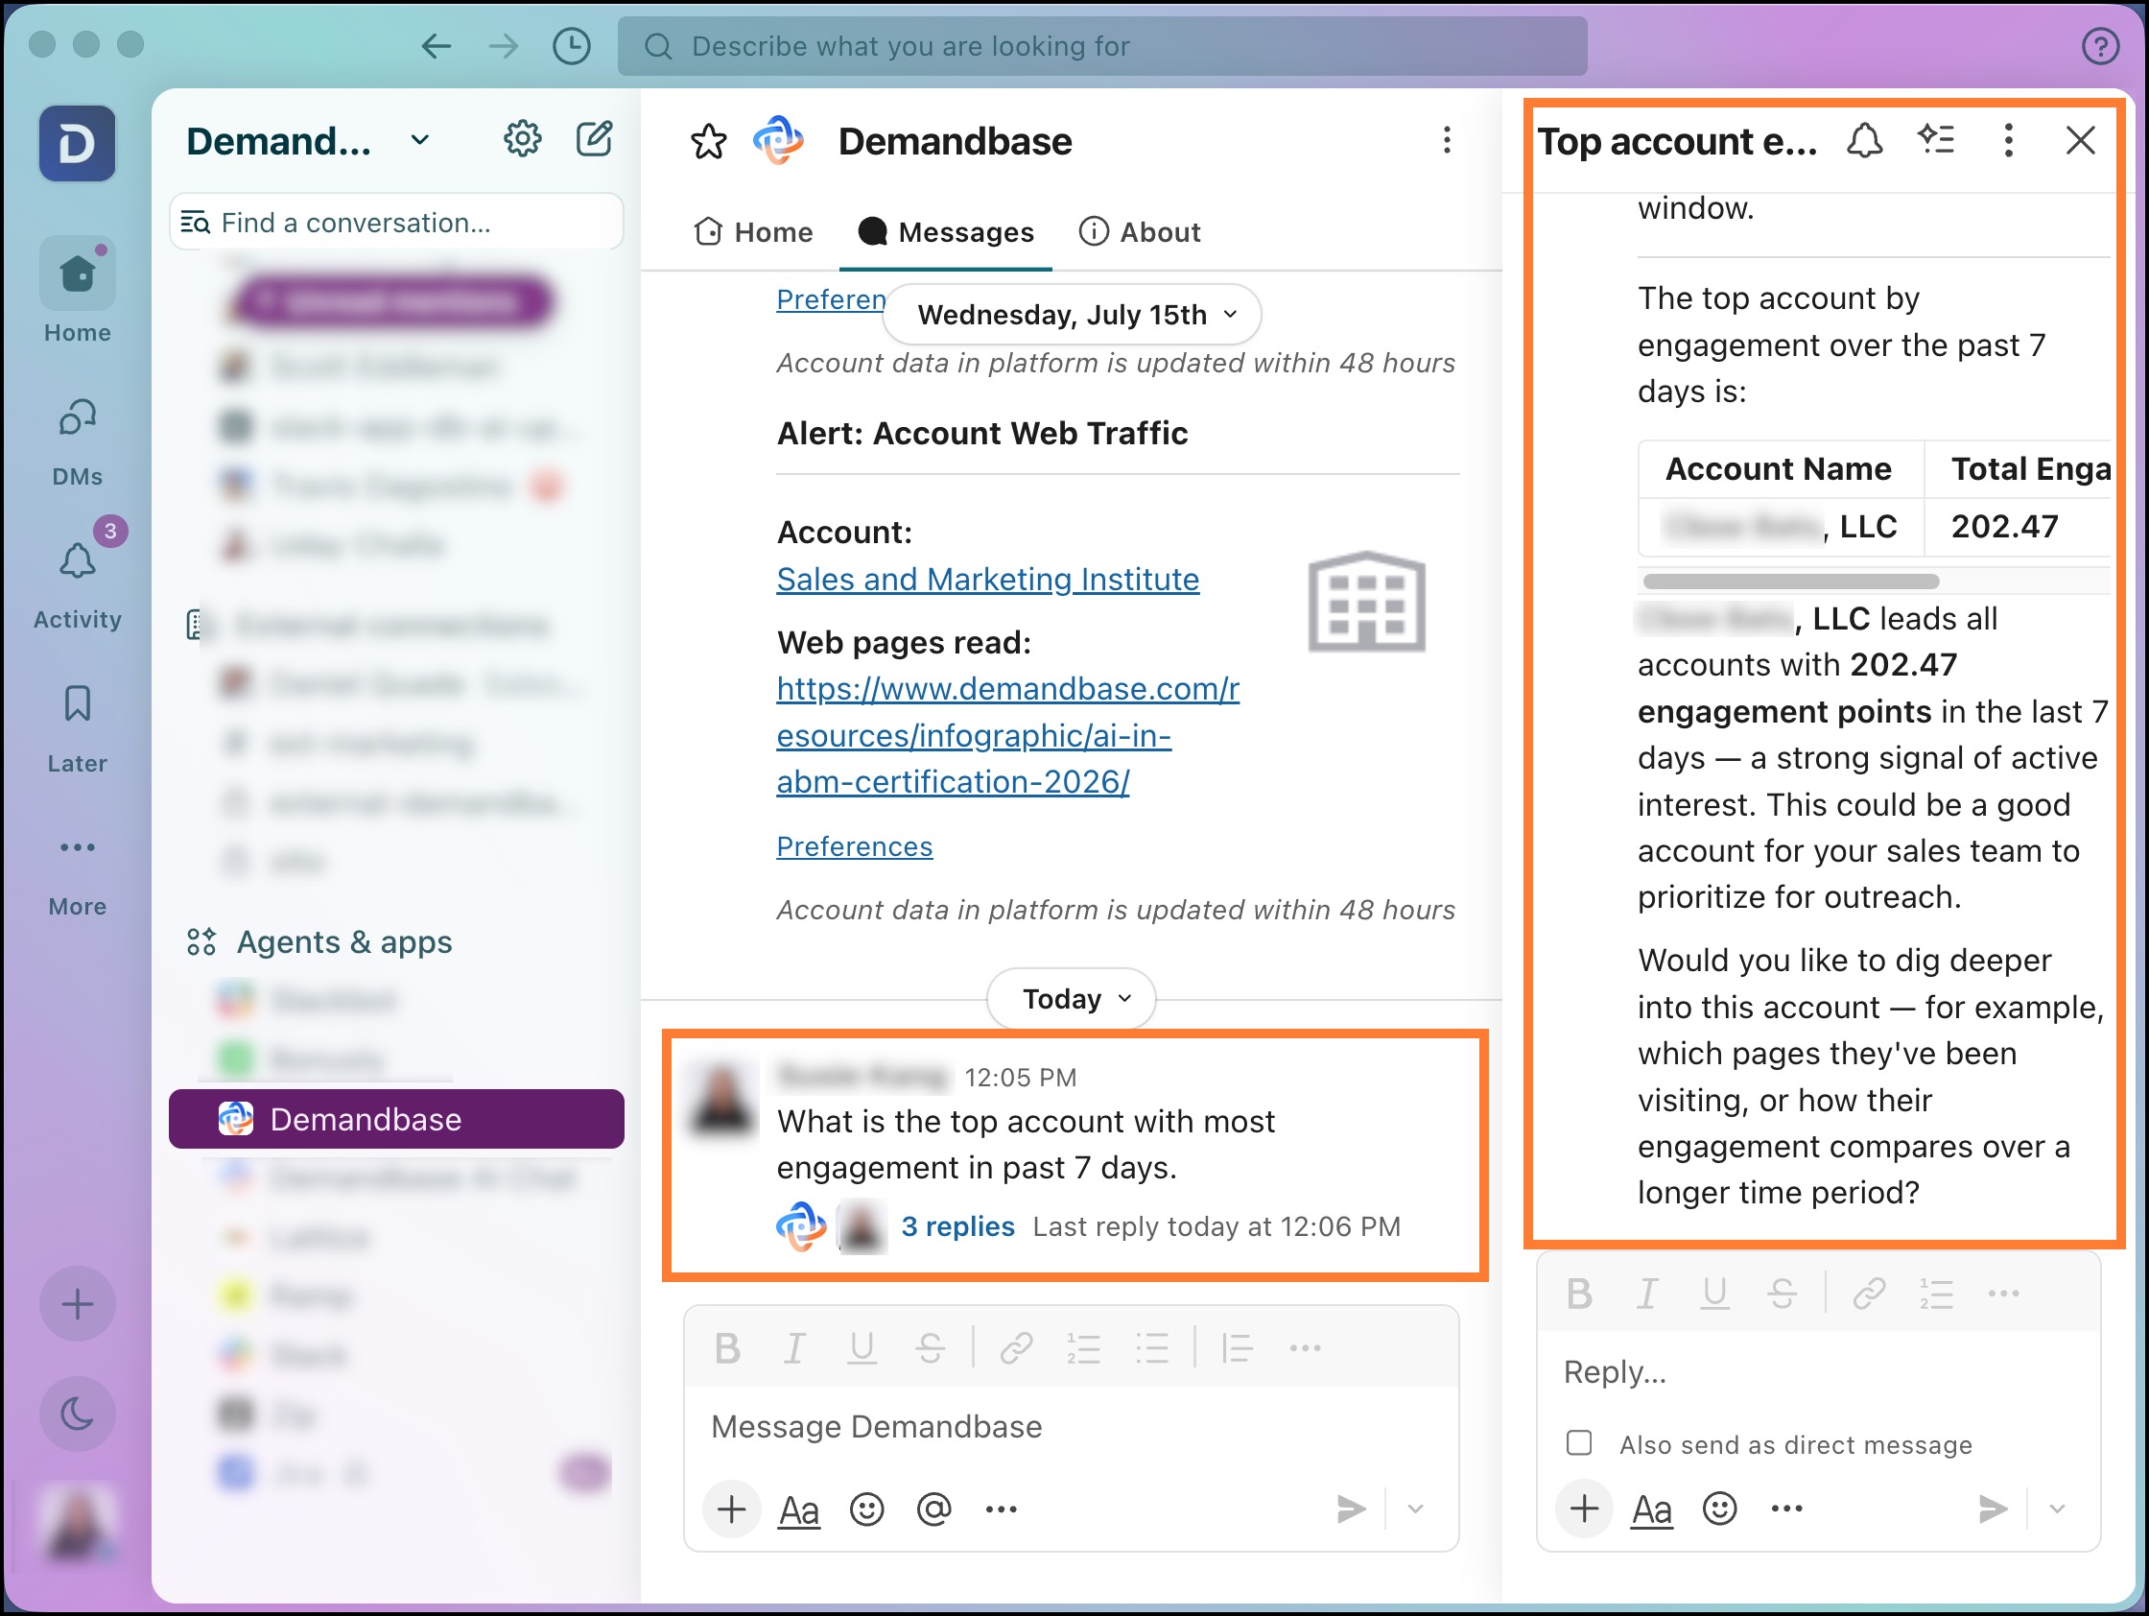Go forward with the forward arrow
Viewport: 2149px width, 1616px height.
pyautogui.click(x=504, y=46)
